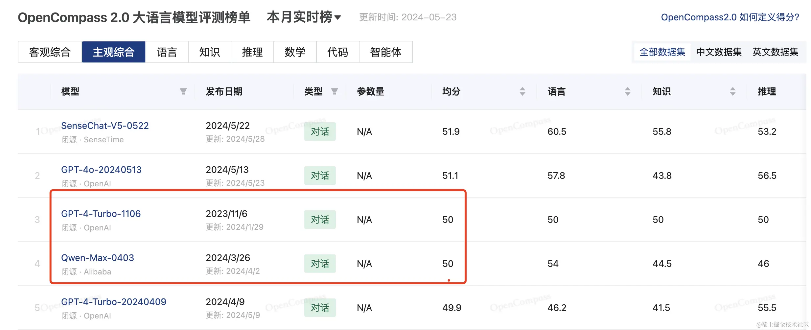
Task: Open GPT-4o-20240513 model link
Action: (101, 170)
